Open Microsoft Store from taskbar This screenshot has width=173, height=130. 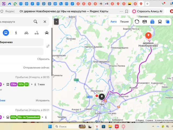coord(103,126)
